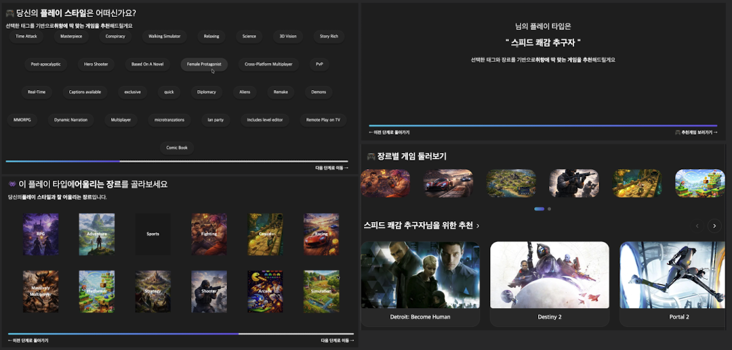This screenshot has width=732, height=350.
Task: Toggle the Remake tag
Action: click(x=281, y=92)
